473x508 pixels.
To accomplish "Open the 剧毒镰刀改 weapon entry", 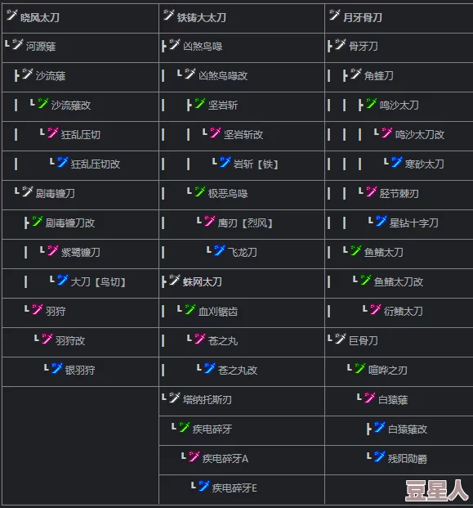I will [70, 223].
